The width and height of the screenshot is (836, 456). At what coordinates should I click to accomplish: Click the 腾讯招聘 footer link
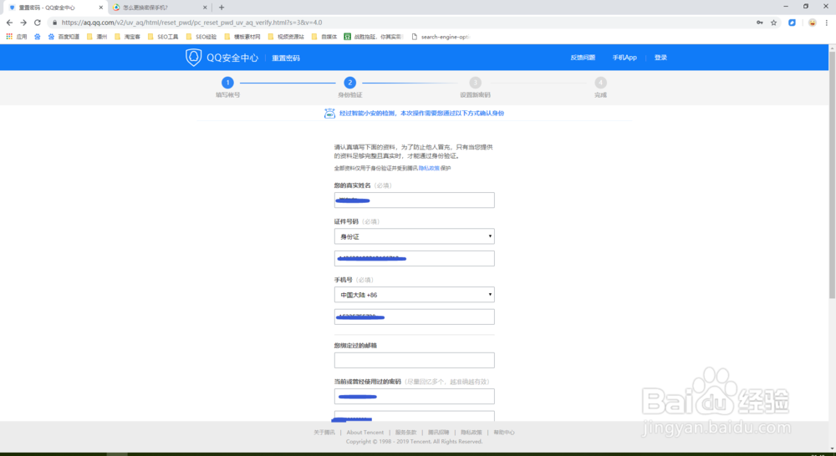438,433
